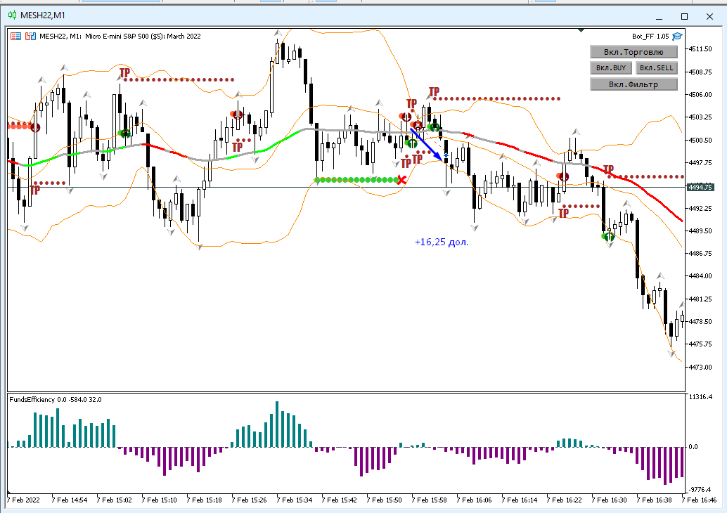Click the 7 Feb 2022 date label
This screenshot has width=727, height=513.
23,500
